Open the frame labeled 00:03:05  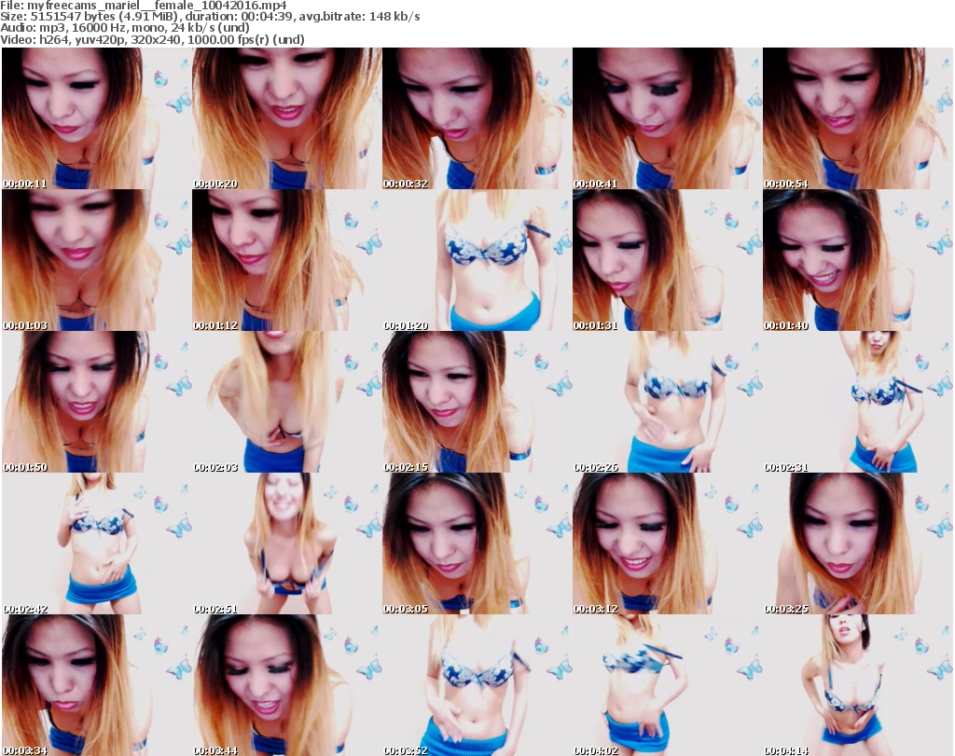477,543
